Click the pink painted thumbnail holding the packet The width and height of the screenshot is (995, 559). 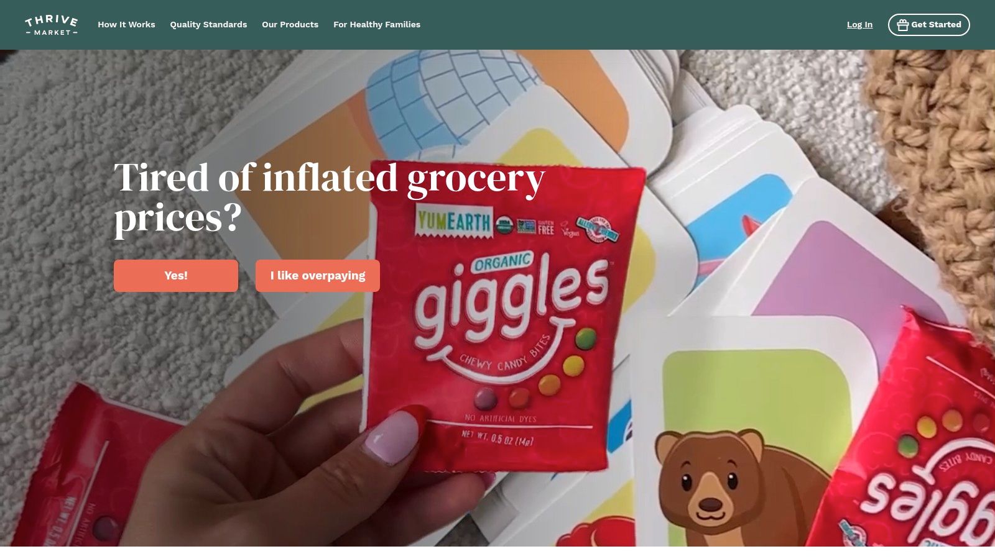[391, 437]
